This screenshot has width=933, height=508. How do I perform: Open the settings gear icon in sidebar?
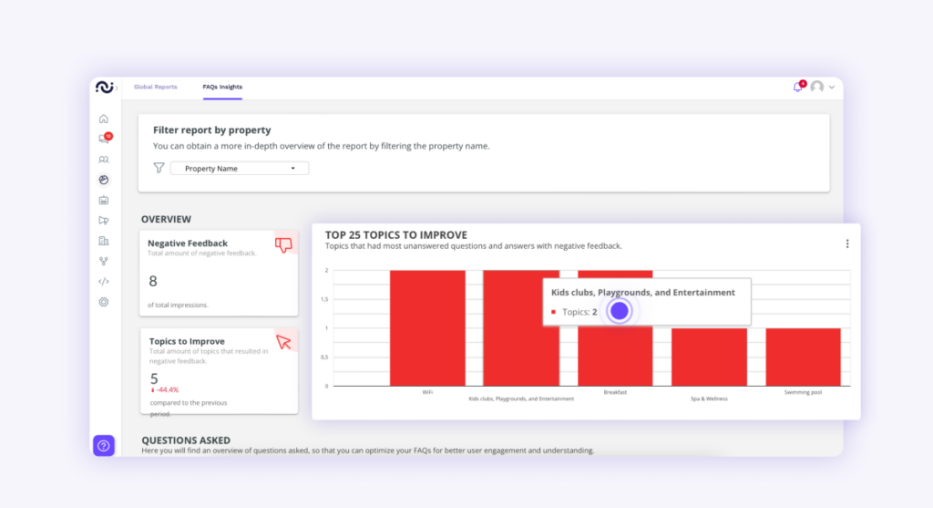[104, 302]
